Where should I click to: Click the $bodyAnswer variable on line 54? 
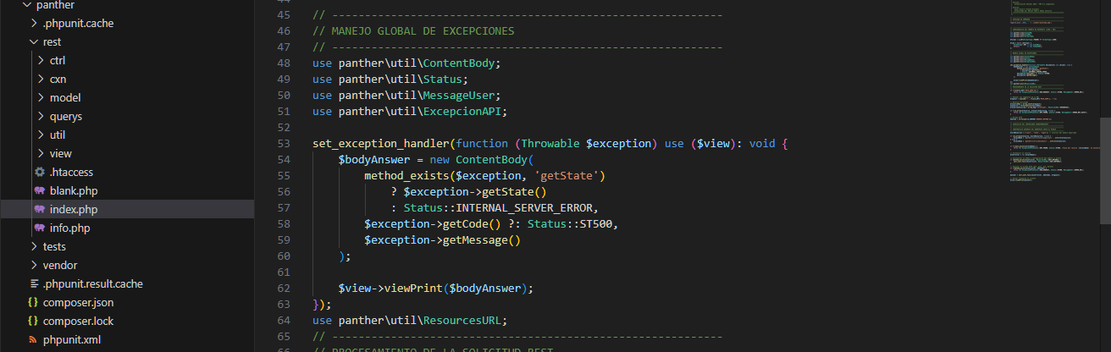[374, 160]
